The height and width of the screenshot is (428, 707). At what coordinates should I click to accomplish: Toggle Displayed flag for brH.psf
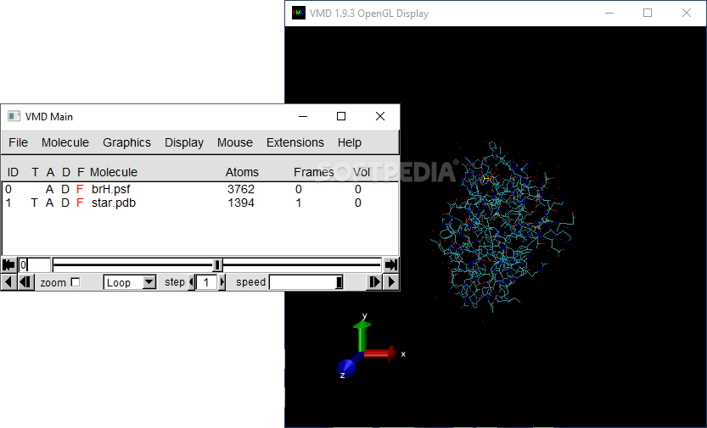click(65, 189)
